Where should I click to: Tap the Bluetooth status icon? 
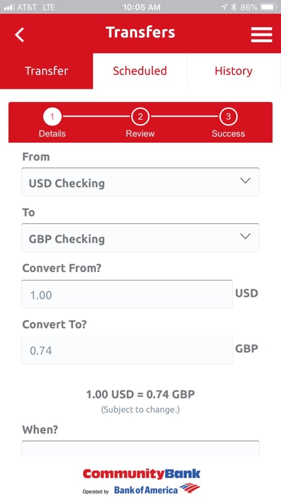tap(234, 7)
